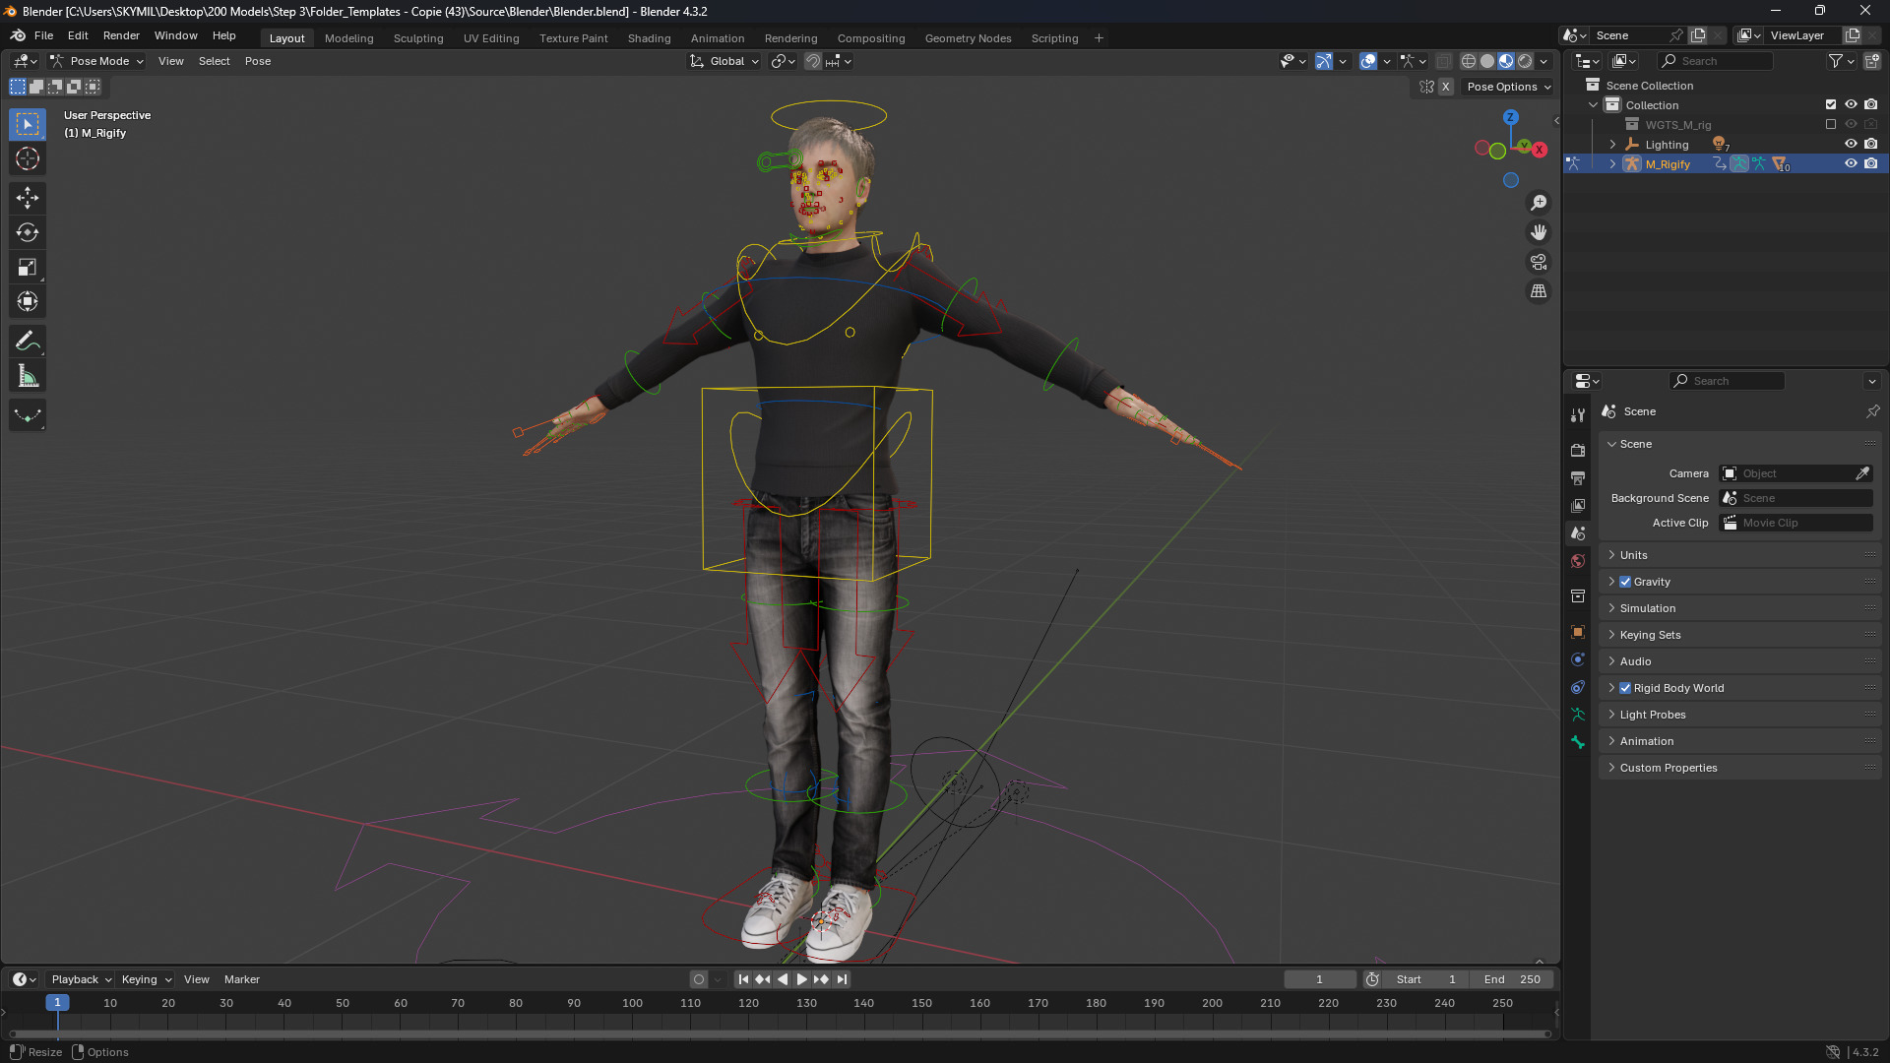Open the Object properties tab
This screenshot has height=1063, width=1890.
click(x=1578, y=632)
